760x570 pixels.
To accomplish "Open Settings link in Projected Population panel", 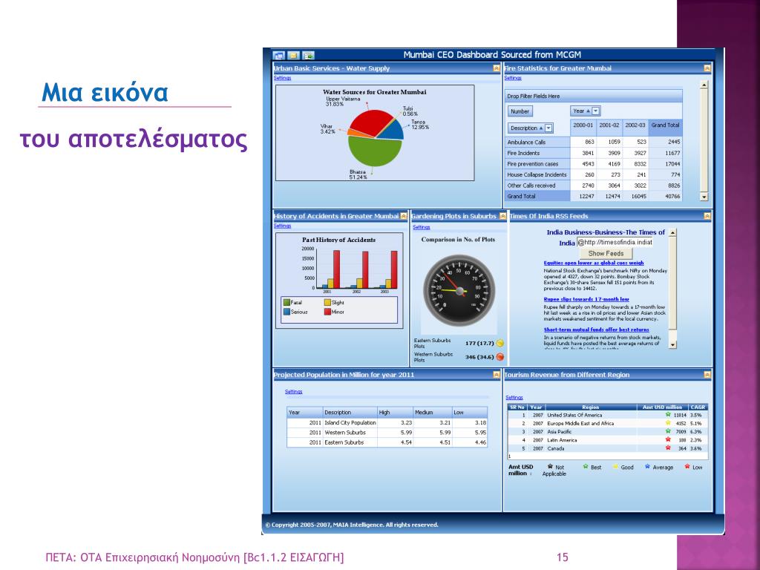I will coord(293,392).
